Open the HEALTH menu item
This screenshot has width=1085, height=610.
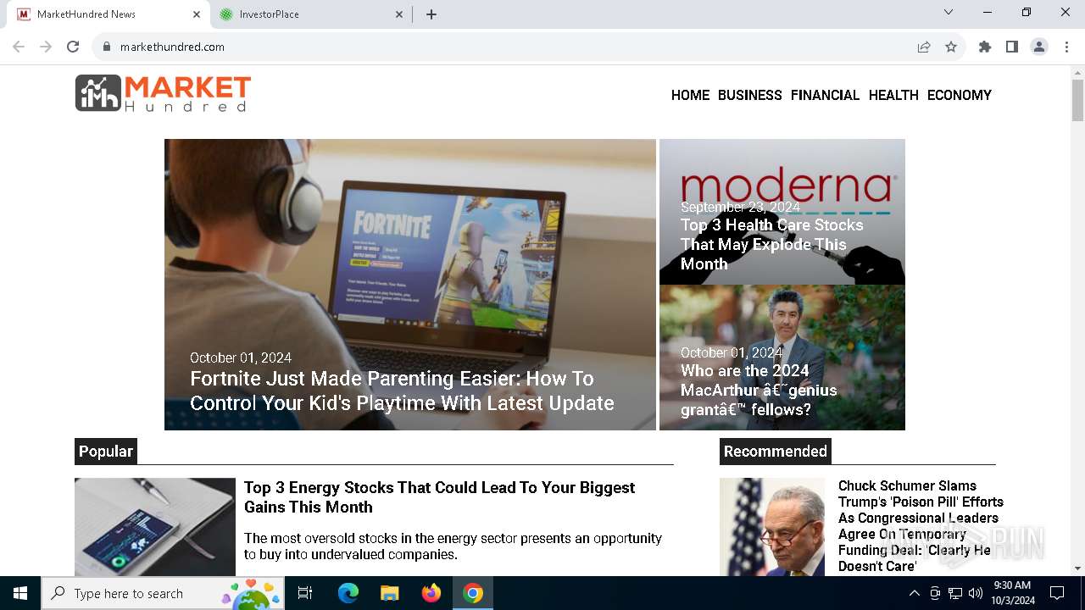coord(893,95)
